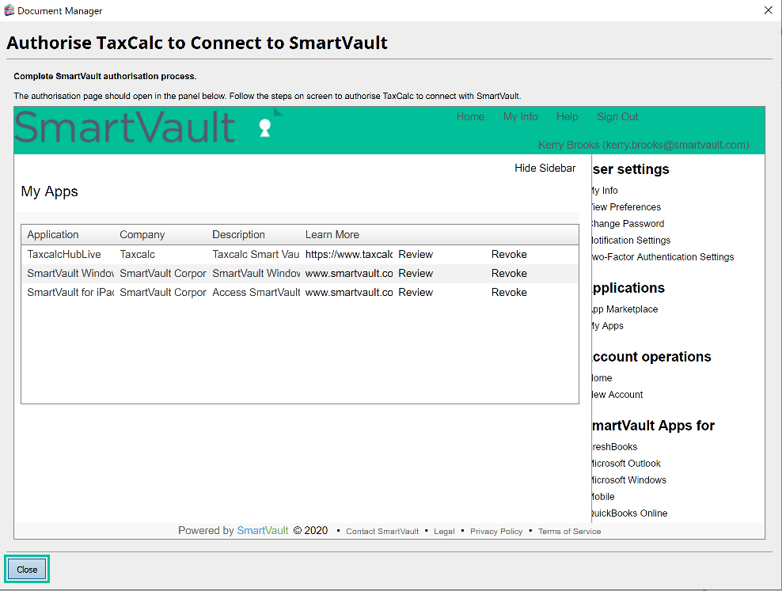Click the Company column header

tap(142, 235)
